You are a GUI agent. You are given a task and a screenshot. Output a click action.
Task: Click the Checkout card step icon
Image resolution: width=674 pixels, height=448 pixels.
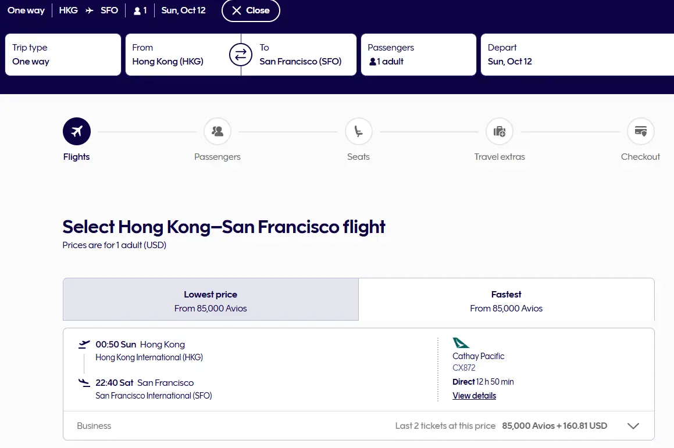pos(640,132)
